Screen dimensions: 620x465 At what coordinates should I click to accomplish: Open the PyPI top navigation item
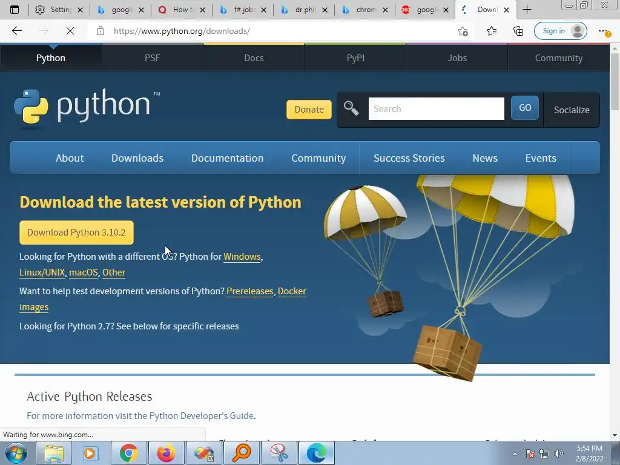pyautogui.click(x=355, y=58)
